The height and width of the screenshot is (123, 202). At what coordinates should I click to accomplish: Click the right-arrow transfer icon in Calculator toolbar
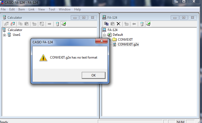pyautogui.click(x=49, y=24)
